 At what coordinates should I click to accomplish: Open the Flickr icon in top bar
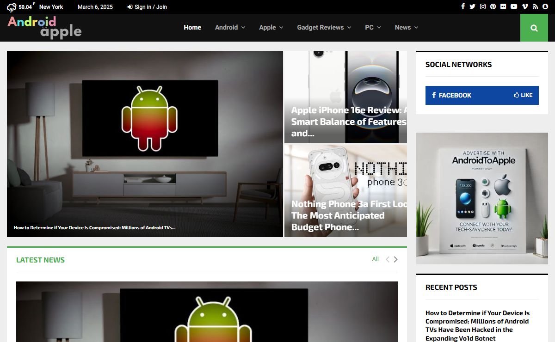pyautogui.click(x=503, y=6)
